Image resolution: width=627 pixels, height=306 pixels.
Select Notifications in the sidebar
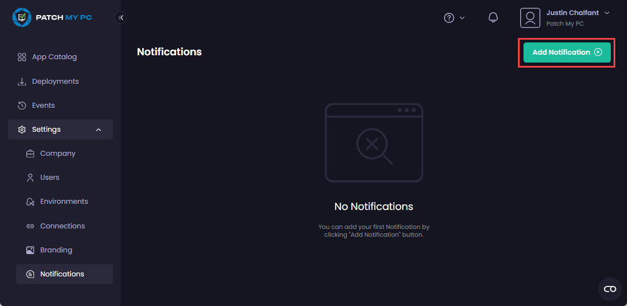click(62, 274)
